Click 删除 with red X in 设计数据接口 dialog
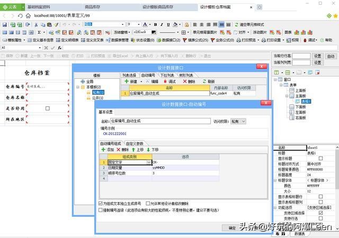The image size is (339, 238). point(189,81)
